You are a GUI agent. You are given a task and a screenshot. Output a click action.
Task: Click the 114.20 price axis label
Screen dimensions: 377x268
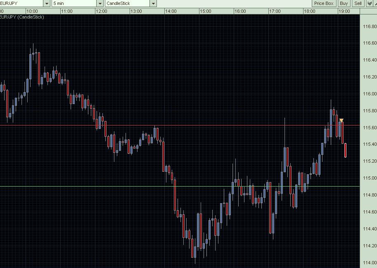pos(370,246)
